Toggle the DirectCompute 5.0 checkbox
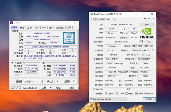Image resolution: width=171 pixels, height=112 pixels. (136, 94)
